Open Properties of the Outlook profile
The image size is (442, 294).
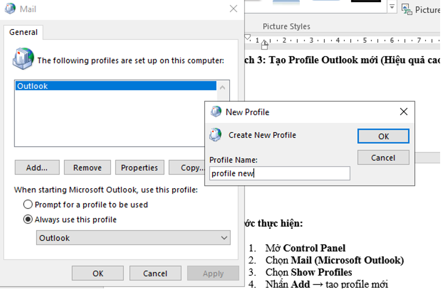[139, 168]
